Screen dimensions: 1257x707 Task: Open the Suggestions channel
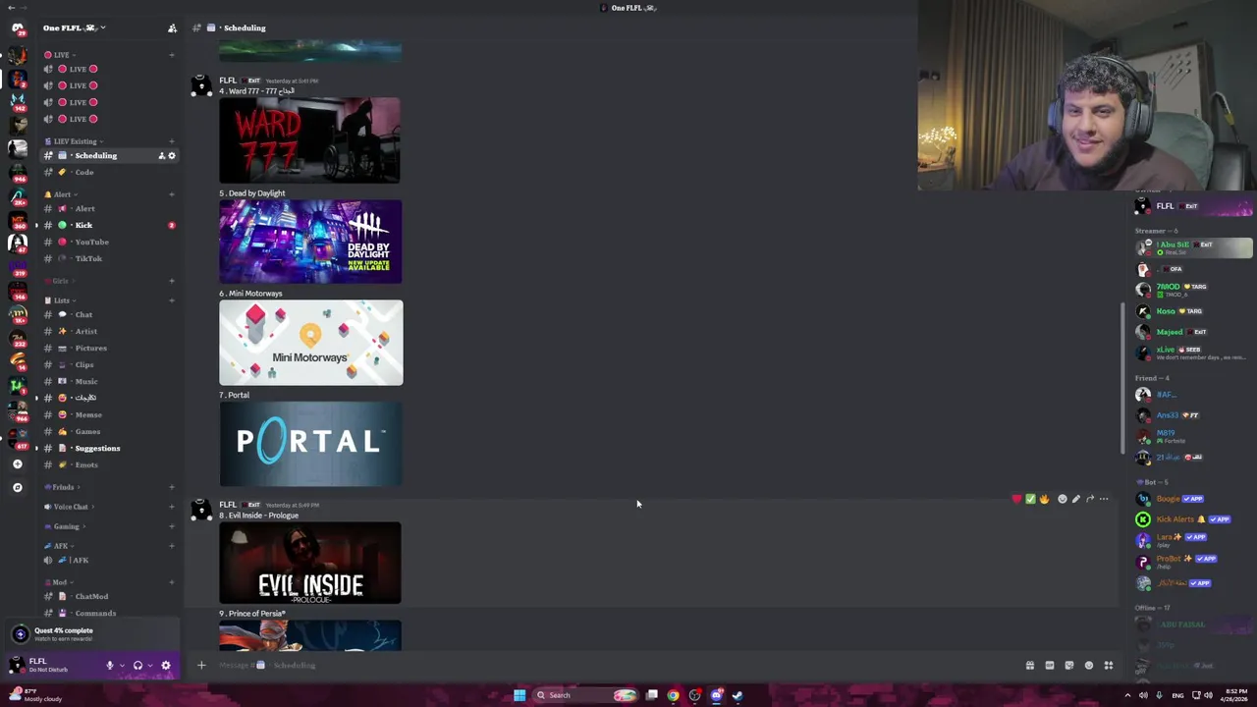coord(108,448)
